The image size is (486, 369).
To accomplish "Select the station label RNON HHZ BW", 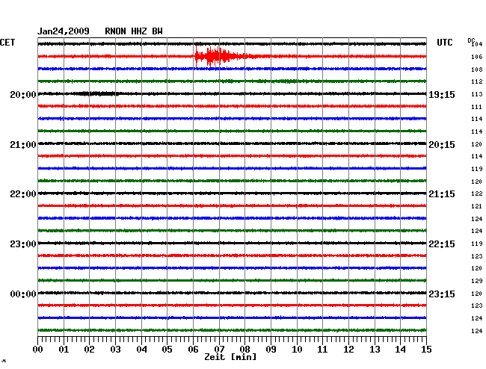I will 134,31.
